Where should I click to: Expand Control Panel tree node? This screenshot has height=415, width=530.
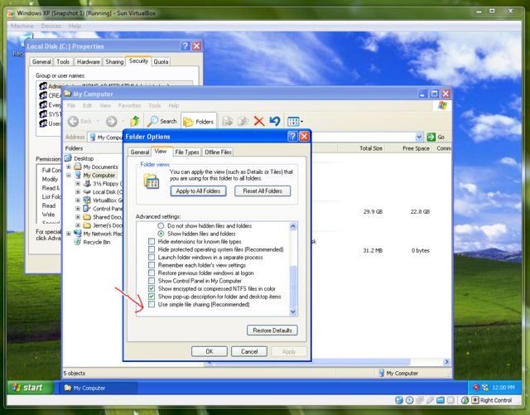(78, 209)
